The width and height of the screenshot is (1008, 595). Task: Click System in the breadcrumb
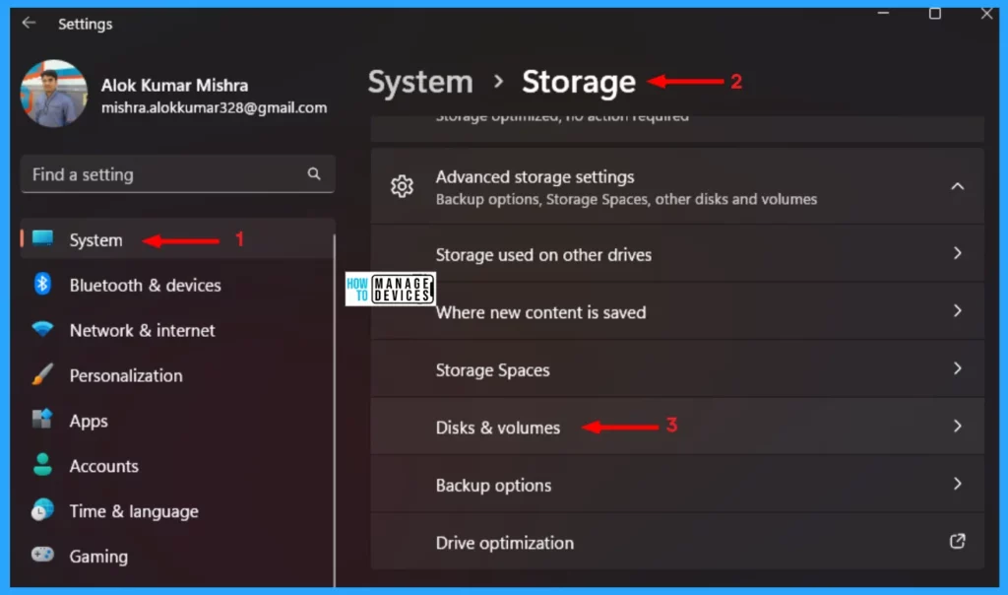click(420, 83)
